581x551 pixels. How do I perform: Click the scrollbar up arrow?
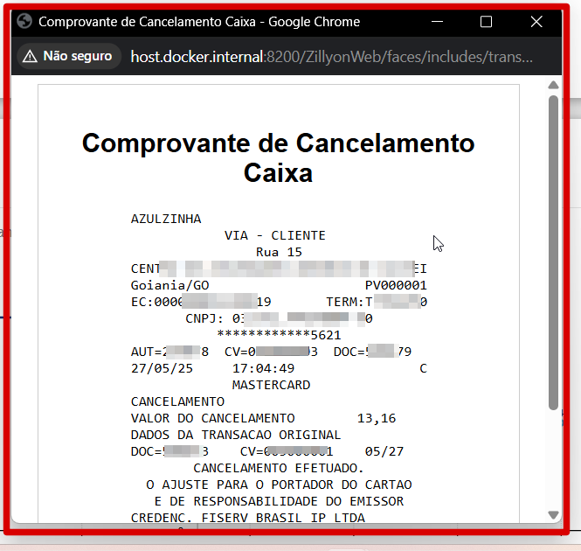pyautogui.click(x=553, y=86)
